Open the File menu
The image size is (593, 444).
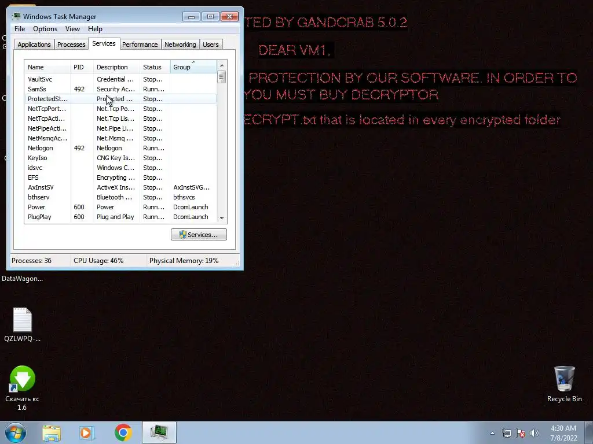pos(20,29)
